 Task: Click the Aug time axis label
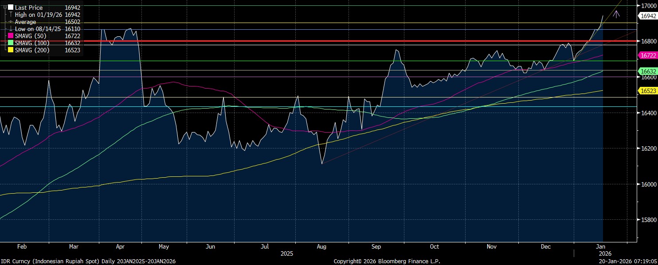tap(321, 246)
